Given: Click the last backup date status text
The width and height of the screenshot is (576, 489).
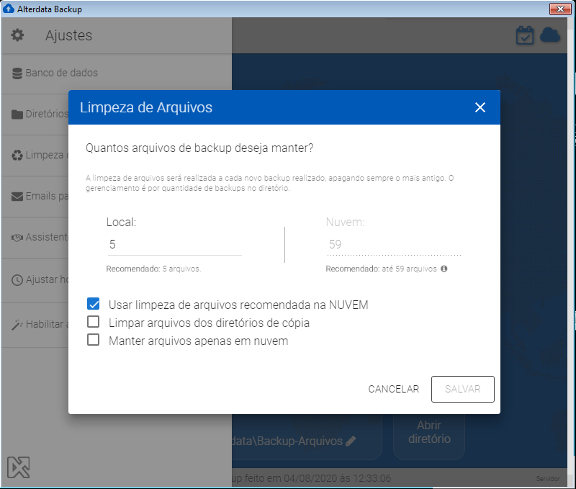Looking at the screenshot, I should pyautogui.click(x=312, y=478).
